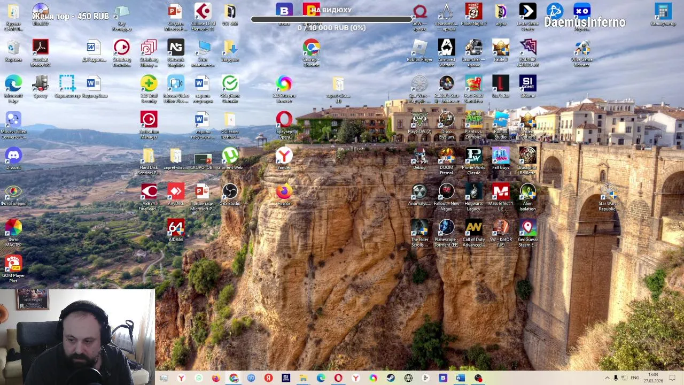
Task: Open Hogwarts Legacy desktop icon
Action: (473, 197)
